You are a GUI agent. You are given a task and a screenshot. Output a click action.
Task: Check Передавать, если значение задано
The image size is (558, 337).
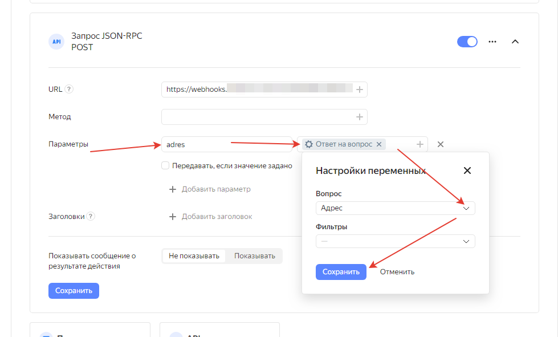coord(165,166)
